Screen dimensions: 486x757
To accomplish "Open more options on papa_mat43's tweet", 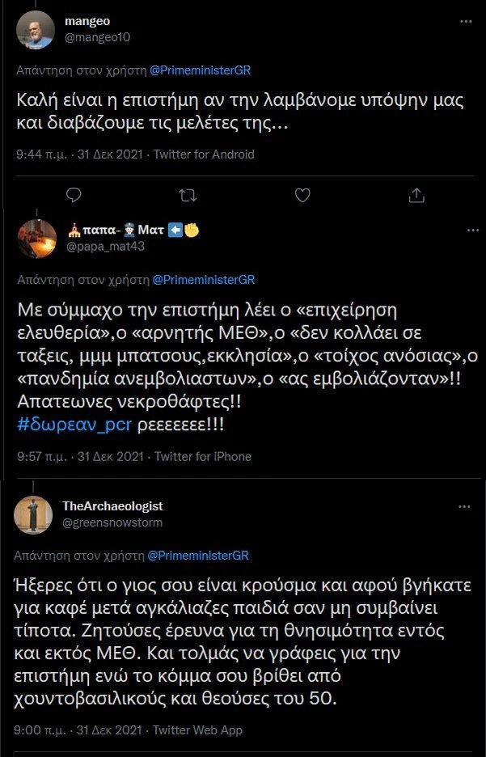I will (x=473, y=230).
